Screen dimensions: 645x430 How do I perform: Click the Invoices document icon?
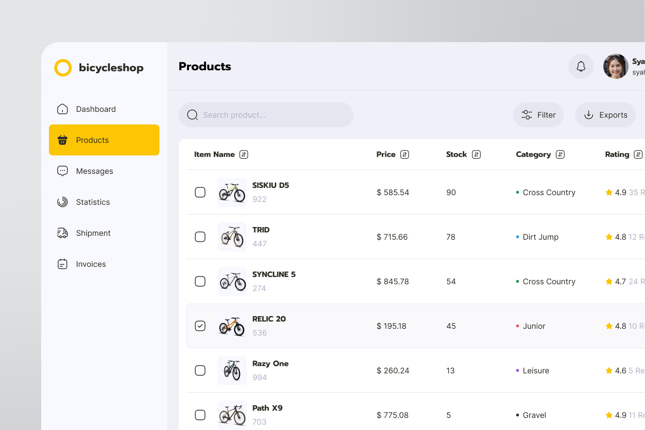click(x=63, y=264)
